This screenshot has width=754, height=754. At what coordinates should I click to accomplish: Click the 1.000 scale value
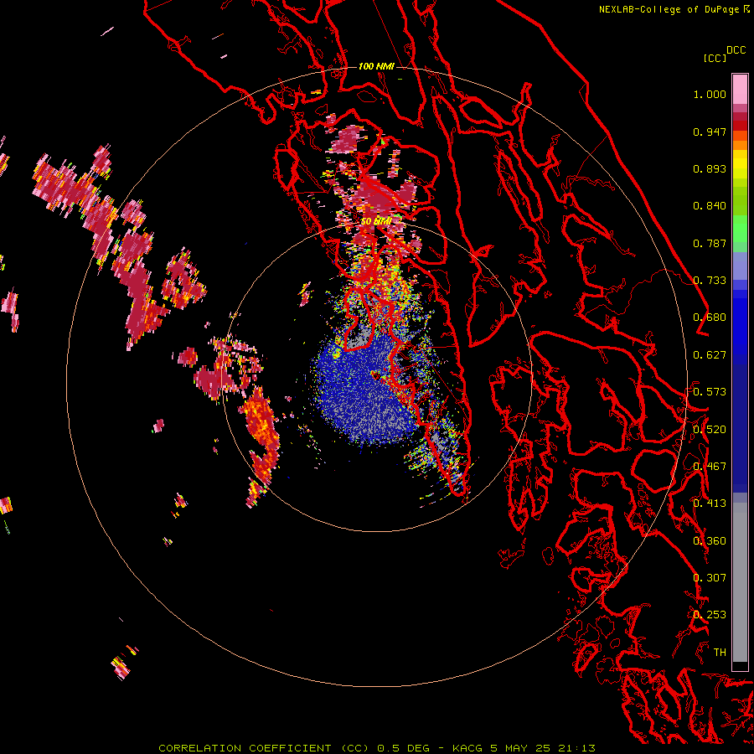click(x=710, y=94)
